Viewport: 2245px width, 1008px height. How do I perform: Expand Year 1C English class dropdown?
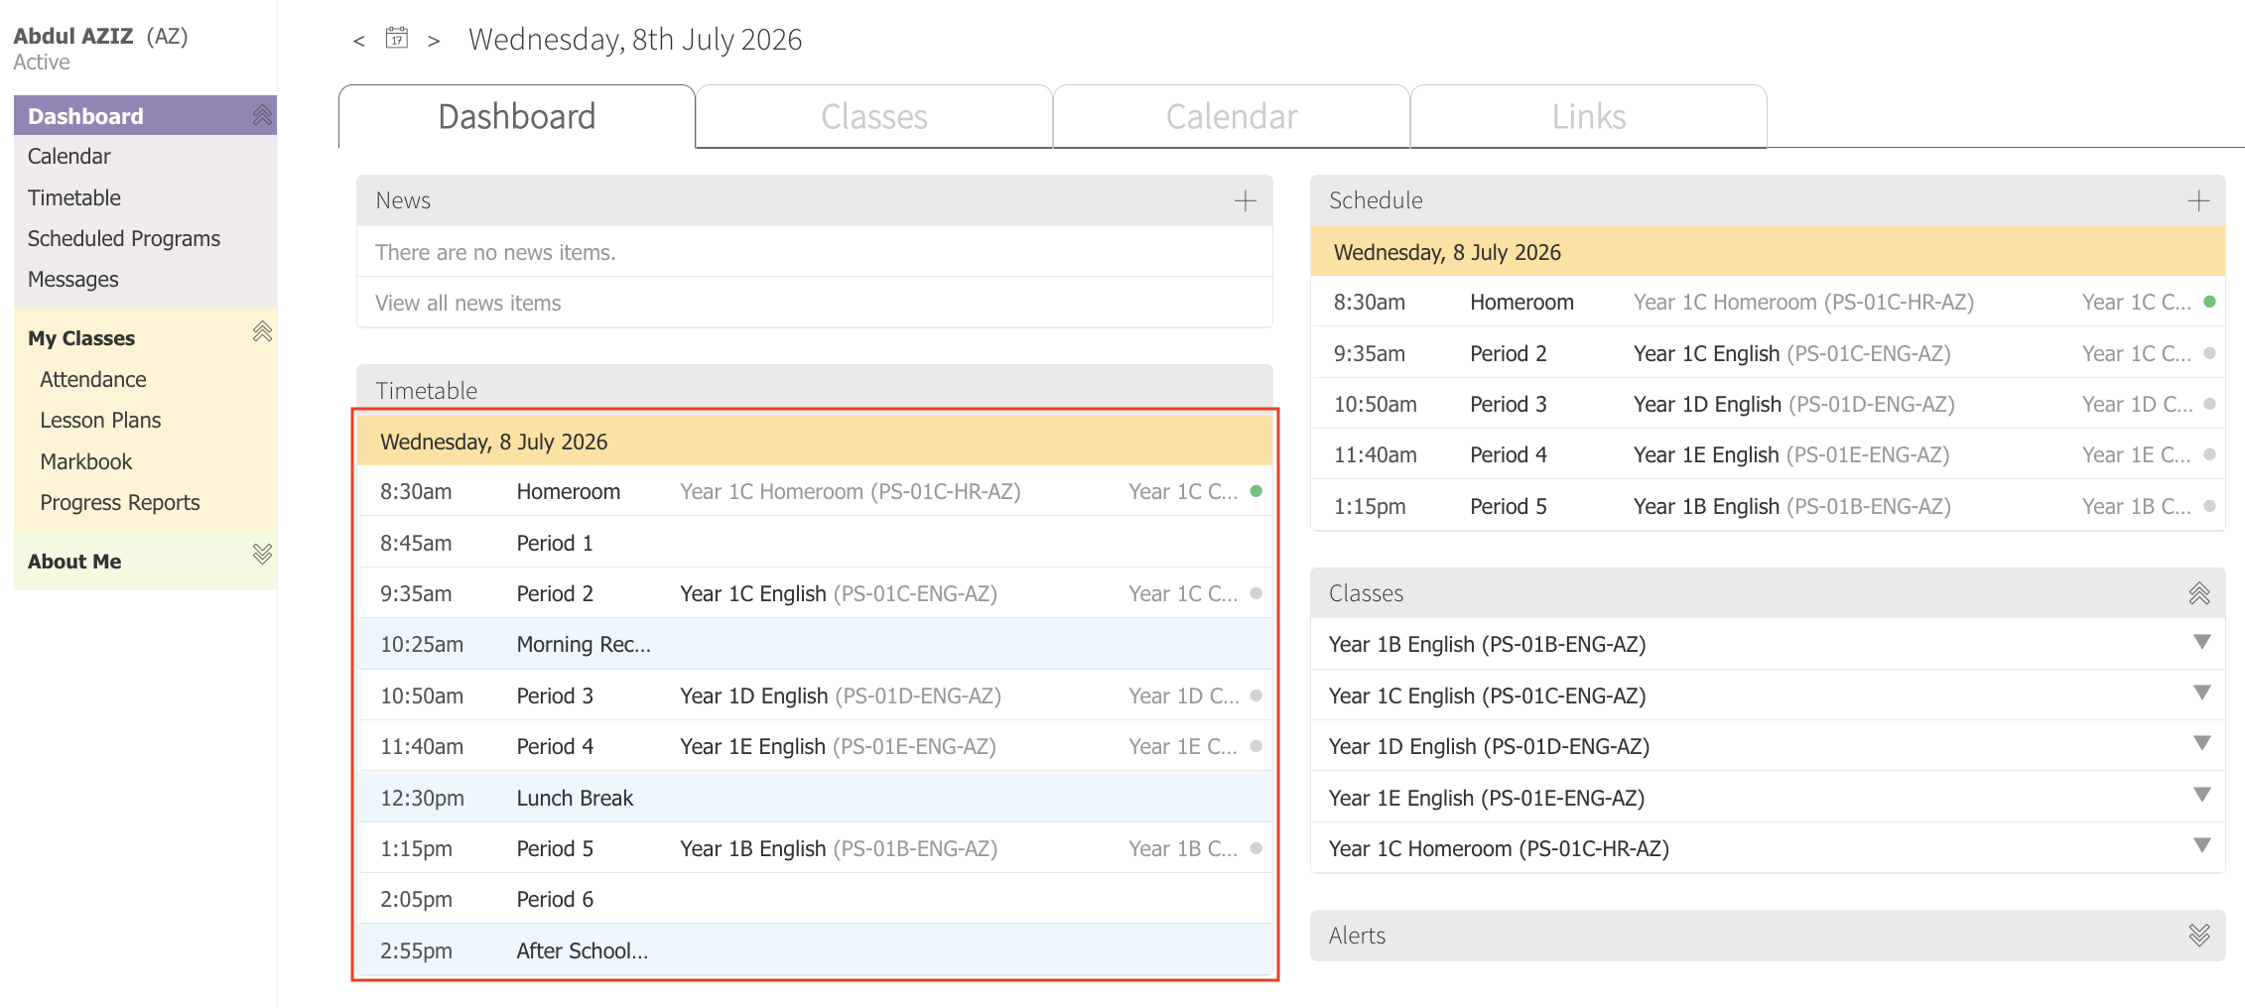coord(2201,693)
